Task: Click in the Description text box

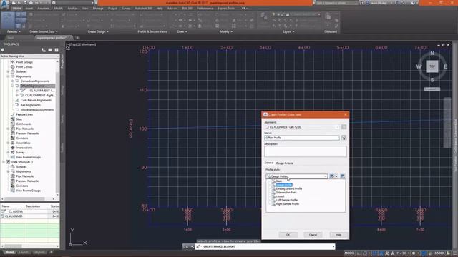Action: pyautogui.click(x=306, y=151)
